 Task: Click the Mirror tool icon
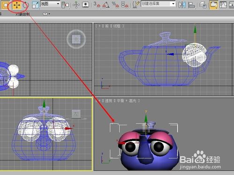(182, 5)
